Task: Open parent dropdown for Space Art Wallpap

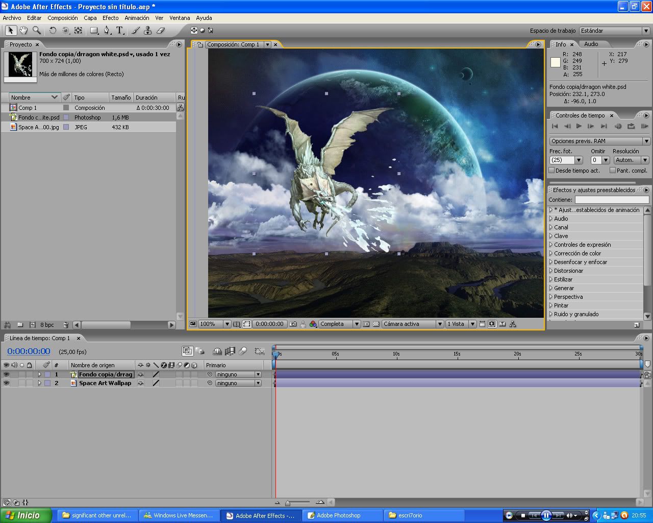Action: 238,383
